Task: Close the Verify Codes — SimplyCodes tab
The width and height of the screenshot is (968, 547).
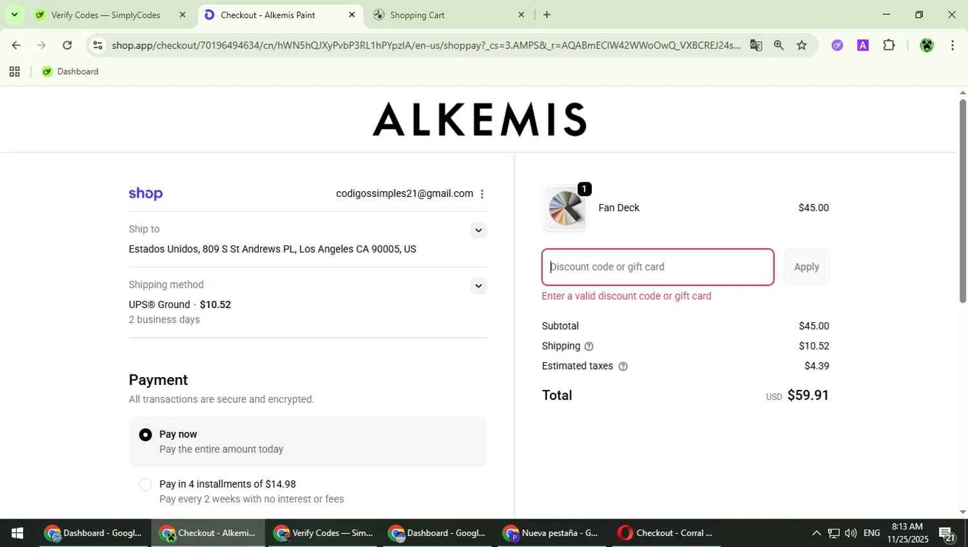Action: pos(182,14)
